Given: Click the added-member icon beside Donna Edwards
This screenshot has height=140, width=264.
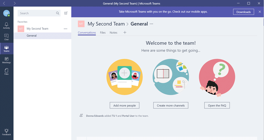Looking at the screenshot, I should (x=81, y=115).
